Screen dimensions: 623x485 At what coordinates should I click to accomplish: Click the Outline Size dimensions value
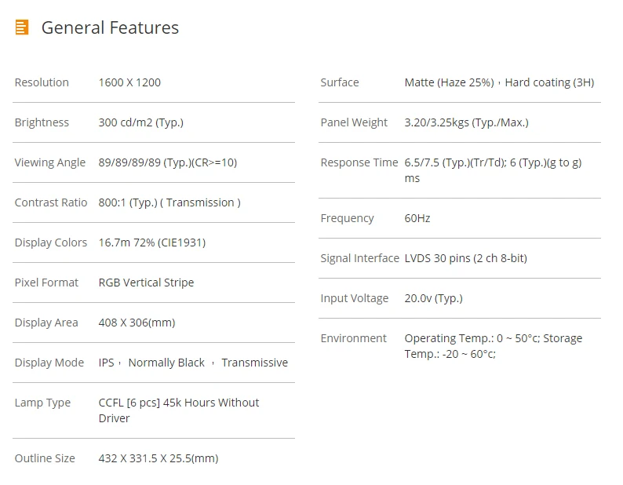[x=158, y=458]
